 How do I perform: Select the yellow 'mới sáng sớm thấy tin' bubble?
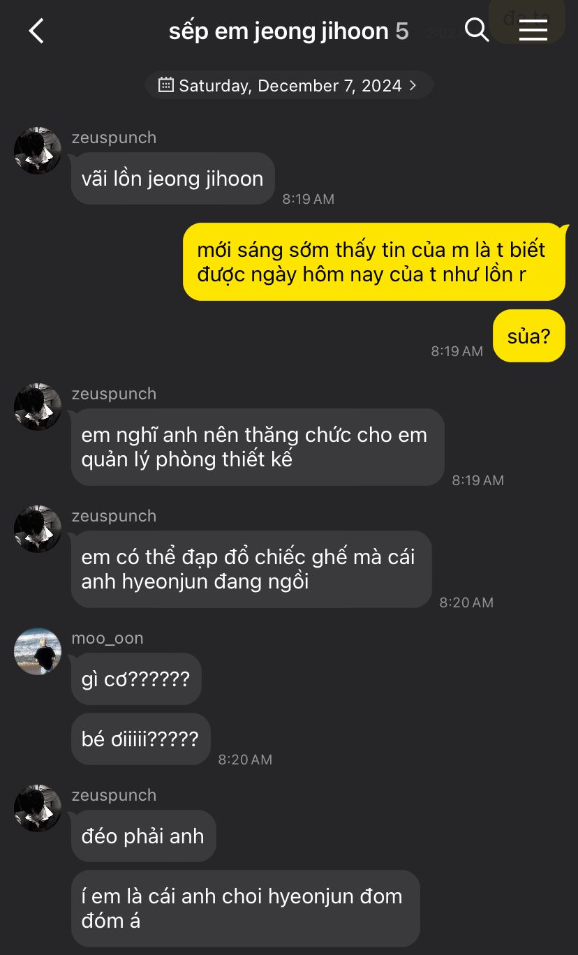tap(373, 262)
